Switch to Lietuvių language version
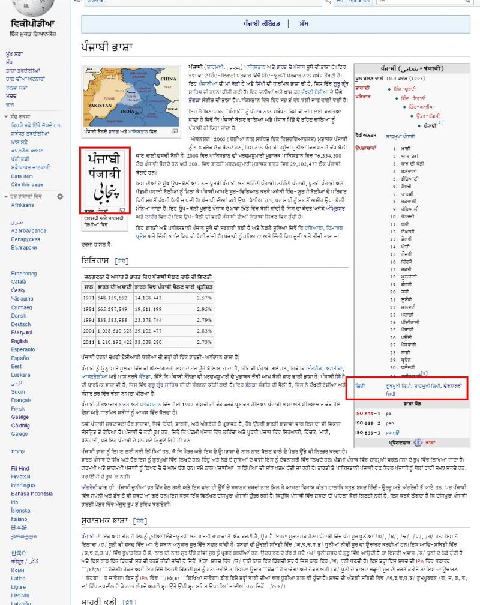Screen dimensions: 480x605 tap(21, 596)
